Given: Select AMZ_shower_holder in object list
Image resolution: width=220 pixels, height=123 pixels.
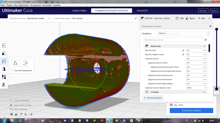Looking at the screenshot, I should coord(23,105).
